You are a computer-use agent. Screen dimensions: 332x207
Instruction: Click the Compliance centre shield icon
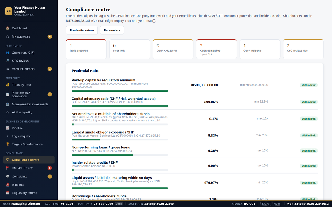(x=8, y=160)
